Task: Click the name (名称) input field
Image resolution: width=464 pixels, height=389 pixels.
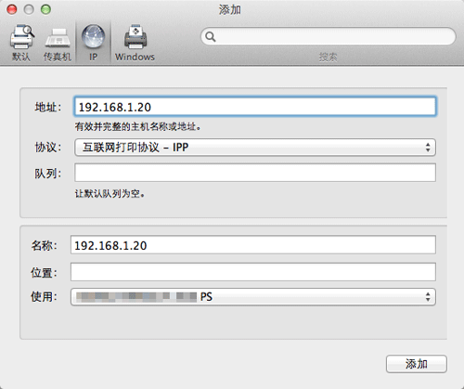Action: click(253, 245)
